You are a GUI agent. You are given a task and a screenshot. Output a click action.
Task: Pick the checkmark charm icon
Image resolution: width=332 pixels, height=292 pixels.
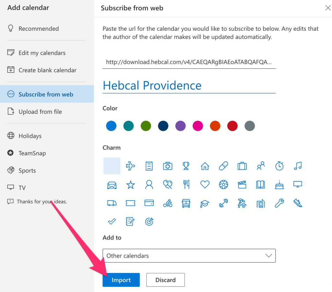(112, 222)
